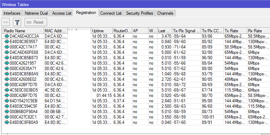
Task: Click station icon of 000B6BDF98A4 row
Action: point(7,112)
